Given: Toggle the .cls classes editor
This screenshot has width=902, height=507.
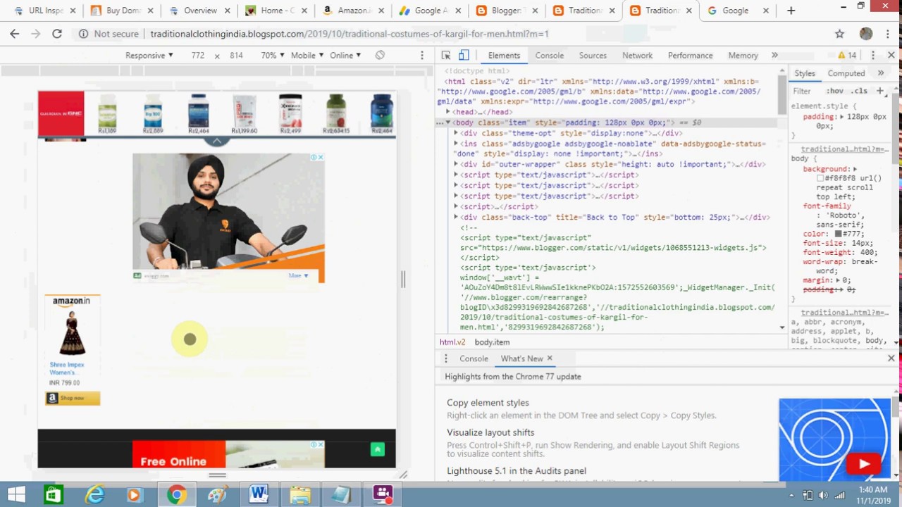Looking at the screenshot, I should [859, 91].
